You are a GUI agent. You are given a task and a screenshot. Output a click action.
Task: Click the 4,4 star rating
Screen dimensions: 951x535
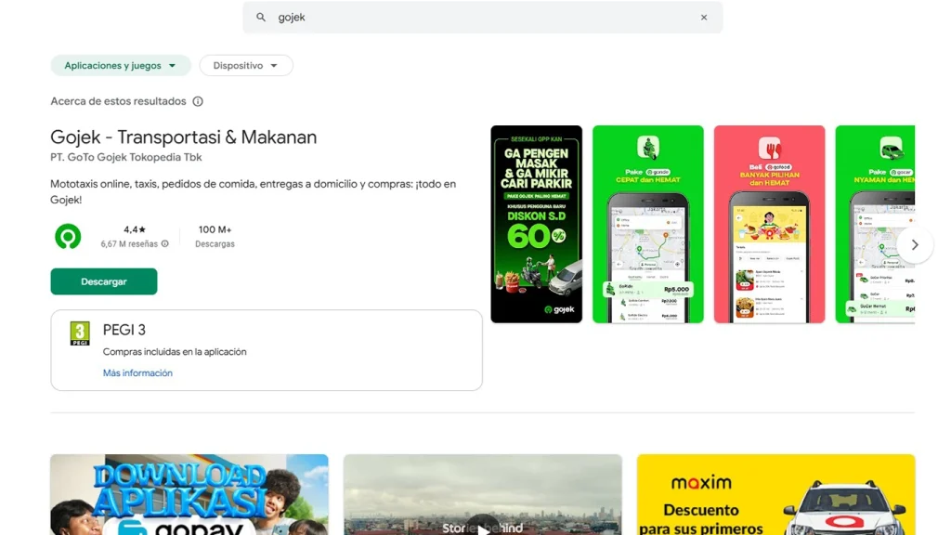135,230
